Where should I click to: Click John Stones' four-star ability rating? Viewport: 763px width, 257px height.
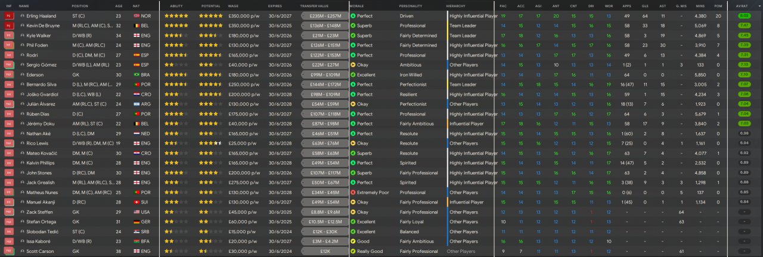pos(176,173)
